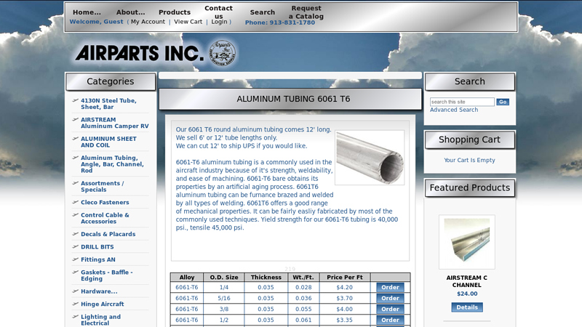Open the aluminum tubing product photo
This screenshot has width=582, height=327.
[x=370, y=158]
